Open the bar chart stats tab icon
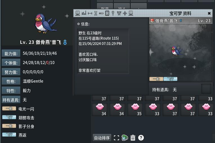 coord(84,13)
